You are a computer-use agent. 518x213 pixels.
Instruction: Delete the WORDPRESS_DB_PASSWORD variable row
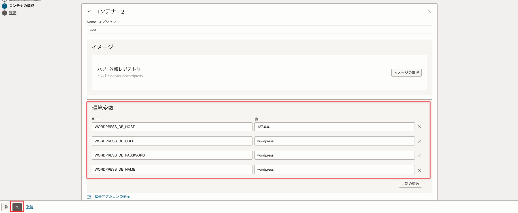(419, 156)
